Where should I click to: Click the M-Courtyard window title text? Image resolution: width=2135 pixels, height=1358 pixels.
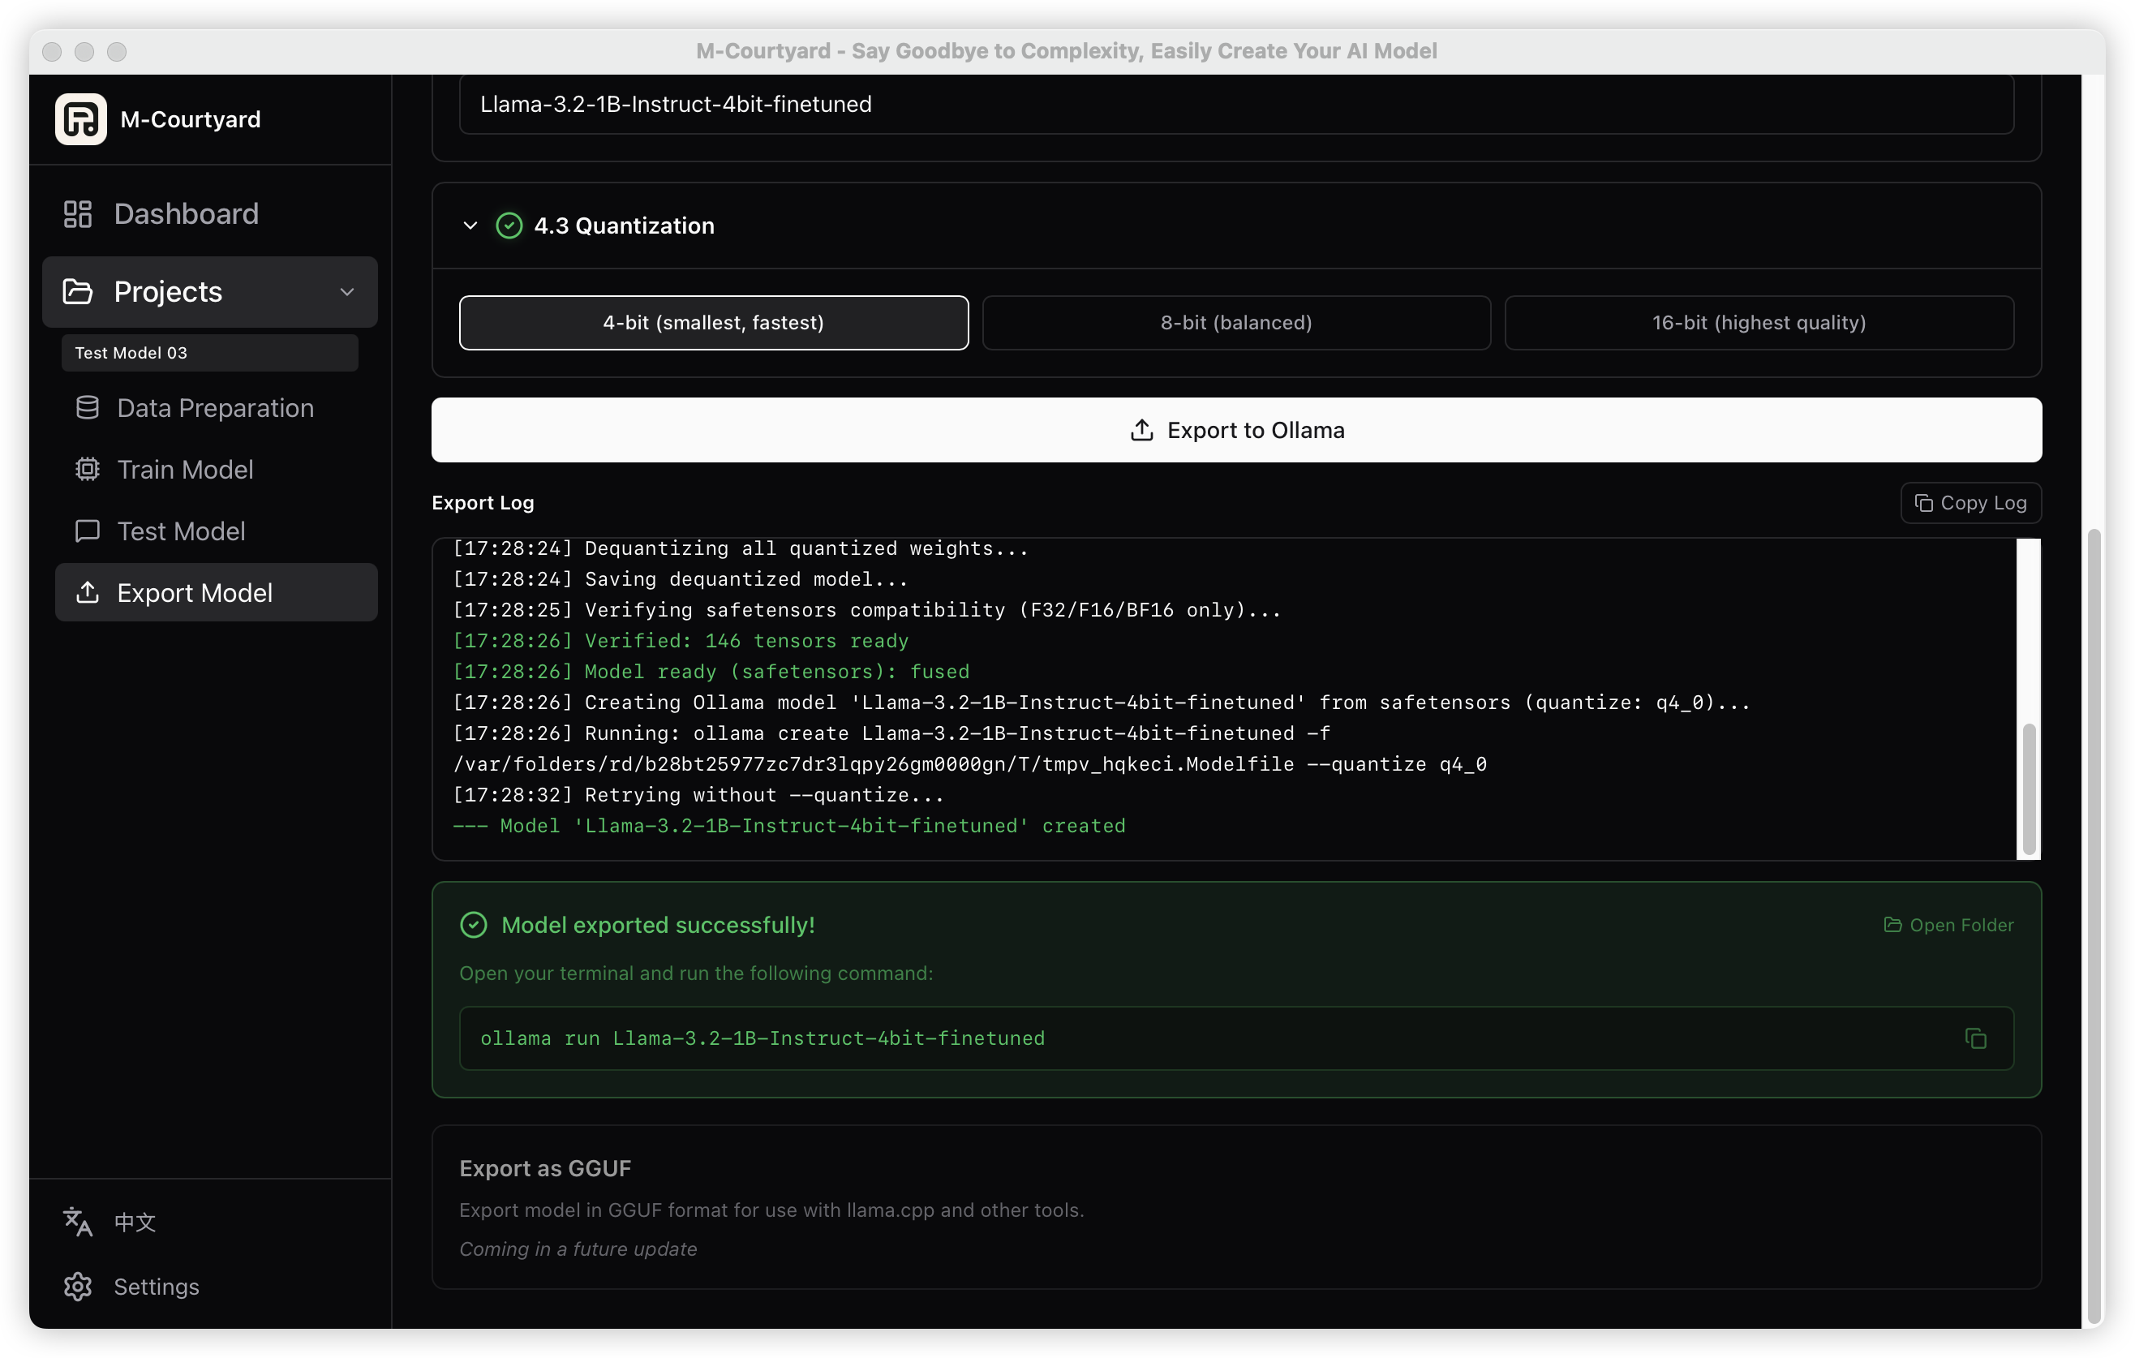pyautogui.click(x=1067, y=50)
